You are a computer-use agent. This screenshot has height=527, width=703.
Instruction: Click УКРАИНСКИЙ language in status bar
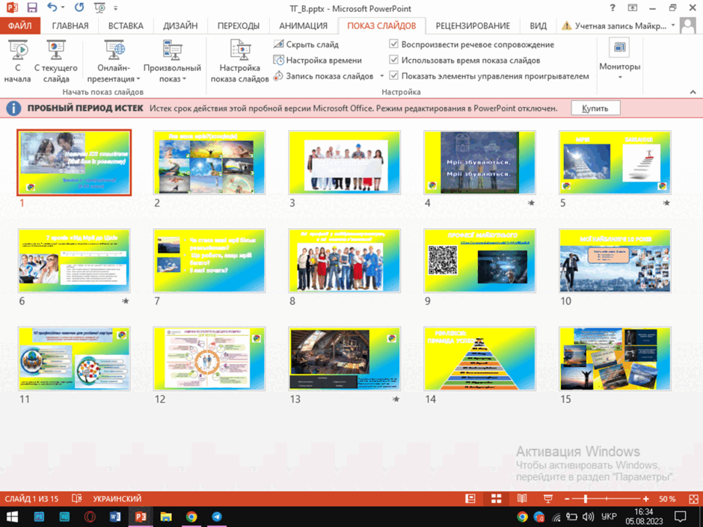click(x=117, y=499)
